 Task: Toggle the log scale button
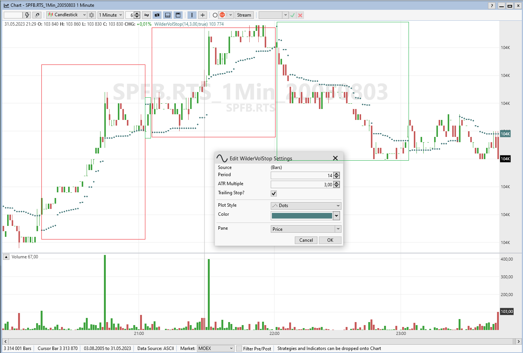tap(146, 15)
